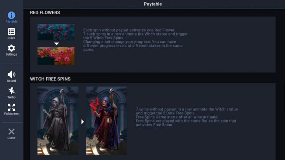This screenshot has width=285, height=160.
Task: Click the Close text label
Action: 11,138
